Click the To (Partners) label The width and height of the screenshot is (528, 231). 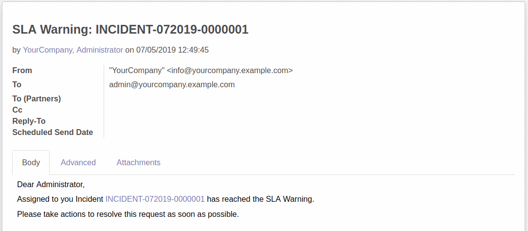[36, 99]
